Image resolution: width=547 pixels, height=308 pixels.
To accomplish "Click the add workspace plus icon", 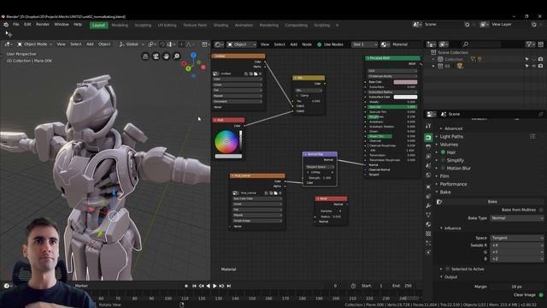I will (337, 25).
